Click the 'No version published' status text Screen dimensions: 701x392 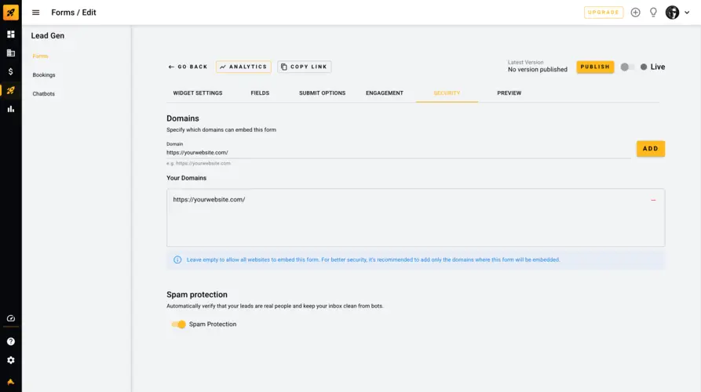tap(538, 70)
